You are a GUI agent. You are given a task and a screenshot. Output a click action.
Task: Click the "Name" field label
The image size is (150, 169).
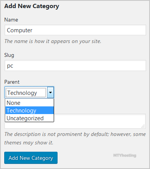(x=11, y=20)
